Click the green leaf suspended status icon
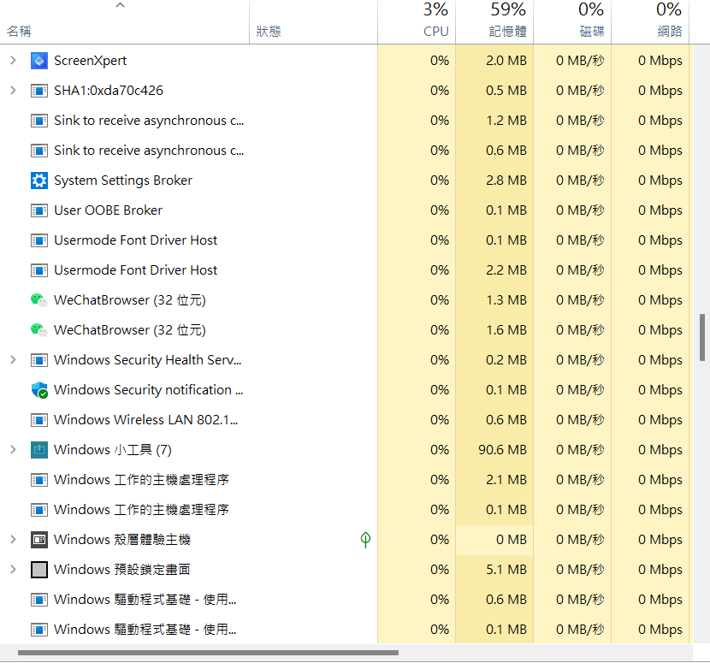Image resolution: width=710 pixels, height=663 pixels. tap(365, 539)
